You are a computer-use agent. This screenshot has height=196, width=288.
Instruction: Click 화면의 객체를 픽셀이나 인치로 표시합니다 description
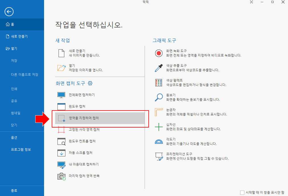196,114
